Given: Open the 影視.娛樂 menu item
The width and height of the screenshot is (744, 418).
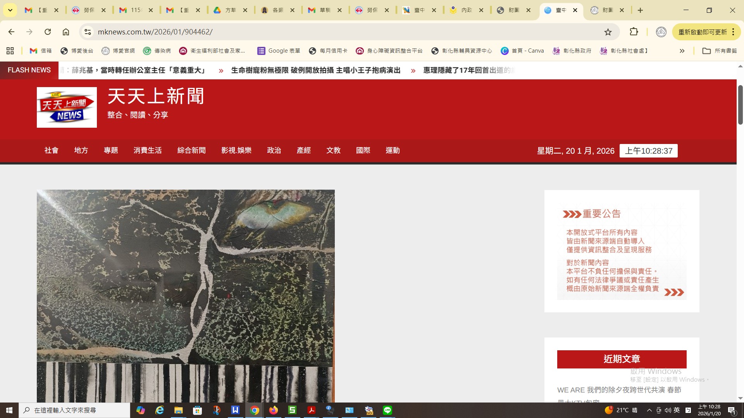Looking at the screenshot, I should (236, 151).
